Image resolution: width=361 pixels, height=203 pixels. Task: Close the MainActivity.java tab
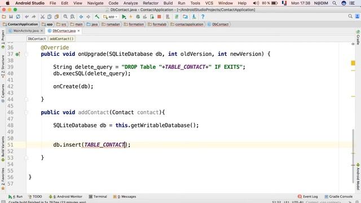[42, 30]
